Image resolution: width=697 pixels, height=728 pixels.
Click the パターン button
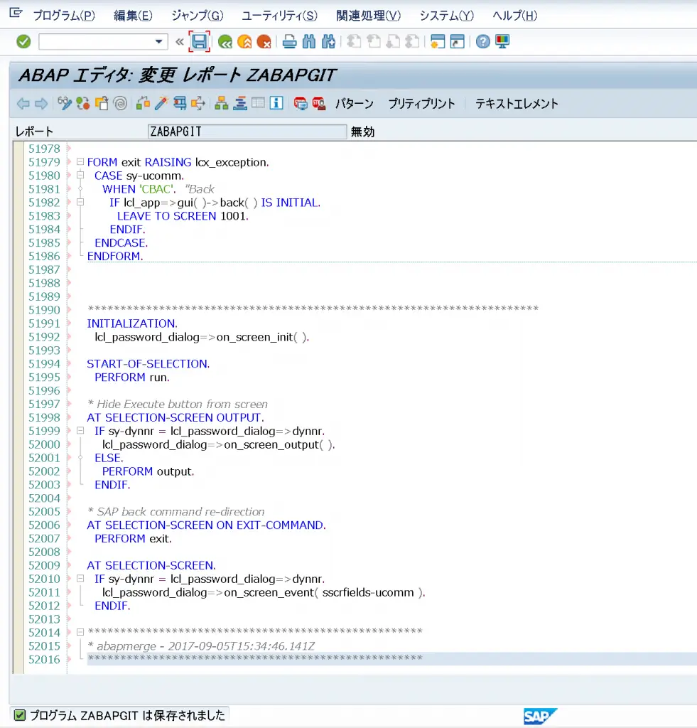(x=355, y=104)
